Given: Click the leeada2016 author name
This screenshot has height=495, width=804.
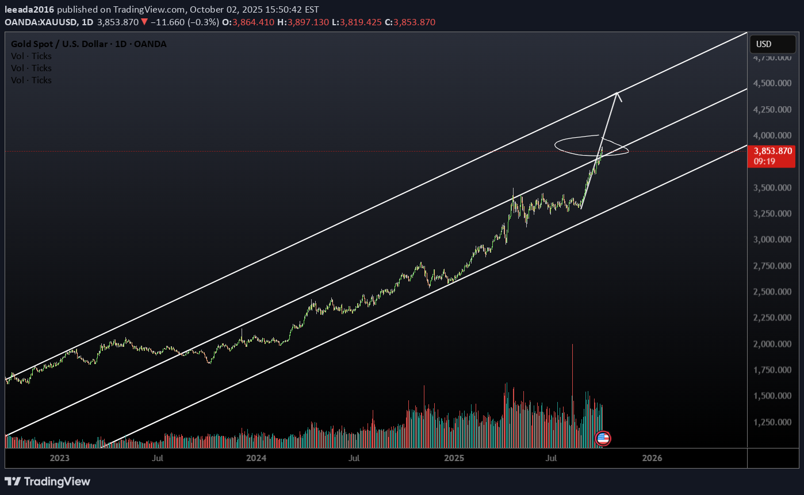Looking at the screenshot, I should [x=29, y=10].
